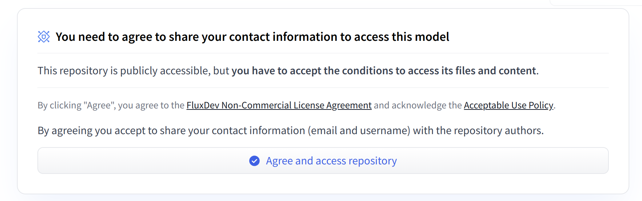Click the '(email and username)' parenthetical text
This screenshot has width=642, height=201.
coord(359,131)
